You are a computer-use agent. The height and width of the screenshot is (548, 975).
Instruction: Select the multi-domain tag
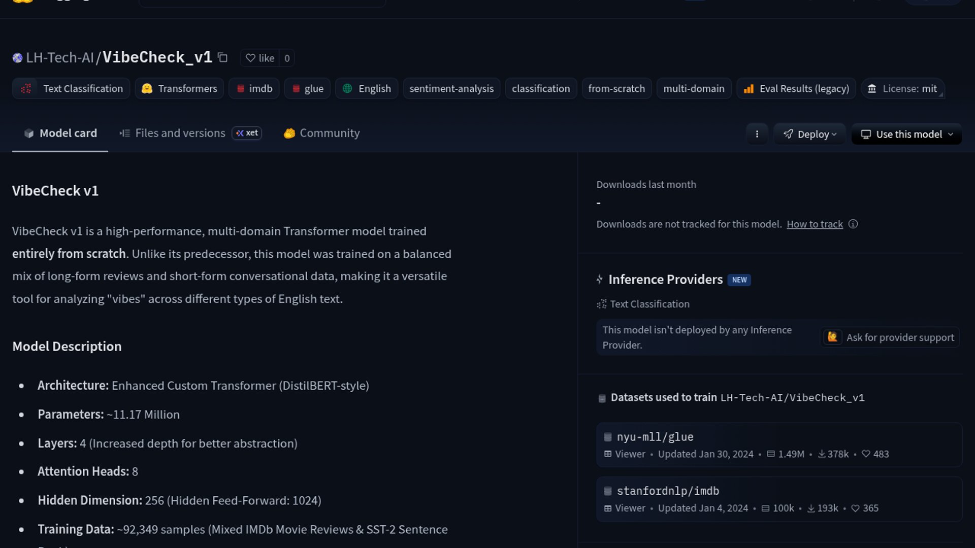694,88
